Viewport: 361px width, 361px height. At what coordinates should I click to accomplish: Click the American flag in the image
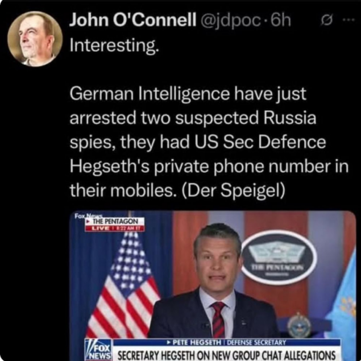click(x=122, y=284)
